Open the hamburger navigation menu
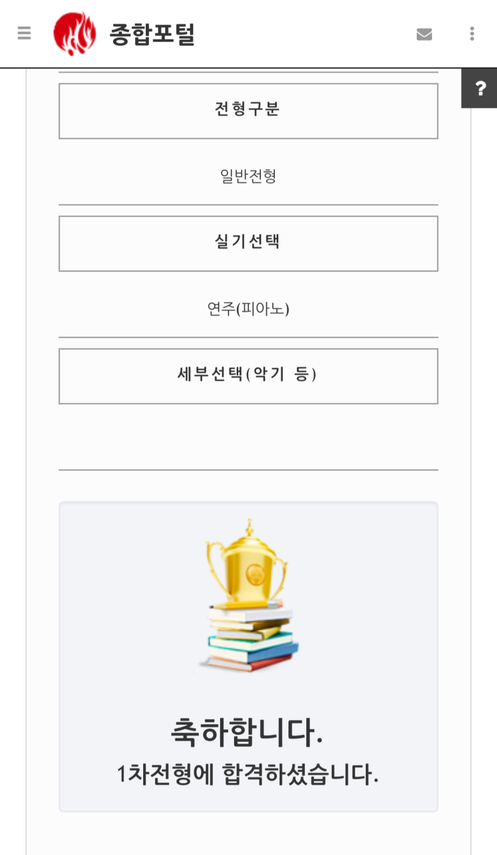497x855 pixels. (x=24, y=33)
